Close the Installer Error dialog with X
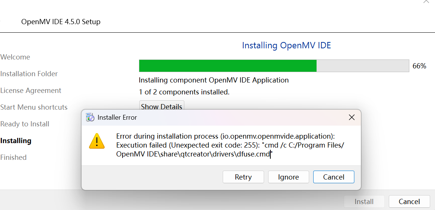 [352, 117]
